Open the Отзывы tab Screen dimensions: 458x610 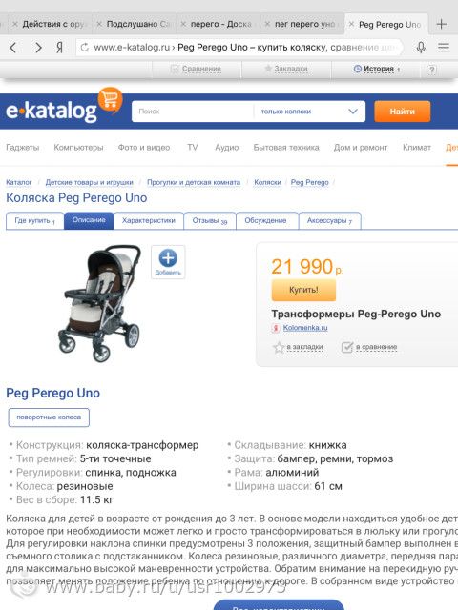click(210, 220)
